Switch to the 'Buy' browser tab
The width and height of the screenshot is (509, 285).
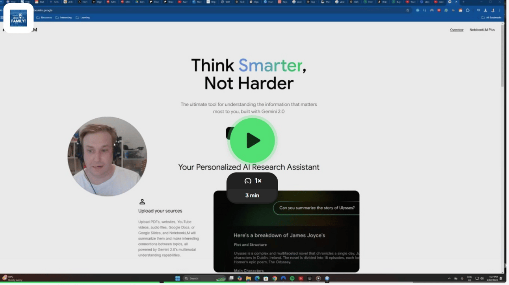click(x=397, y=2)
